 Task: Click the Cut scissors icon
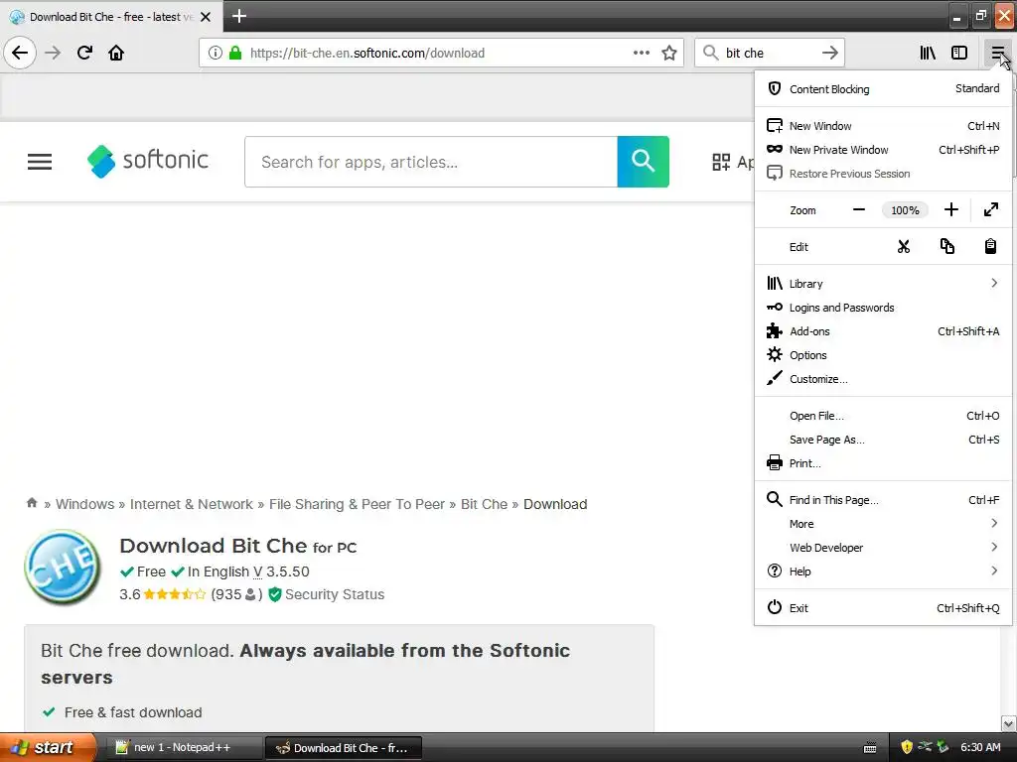click(904, 247)
